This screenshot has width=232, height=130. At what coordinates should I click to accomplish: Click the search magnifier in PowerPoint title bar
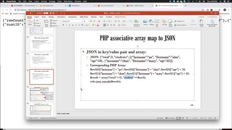tap(211, 13)
